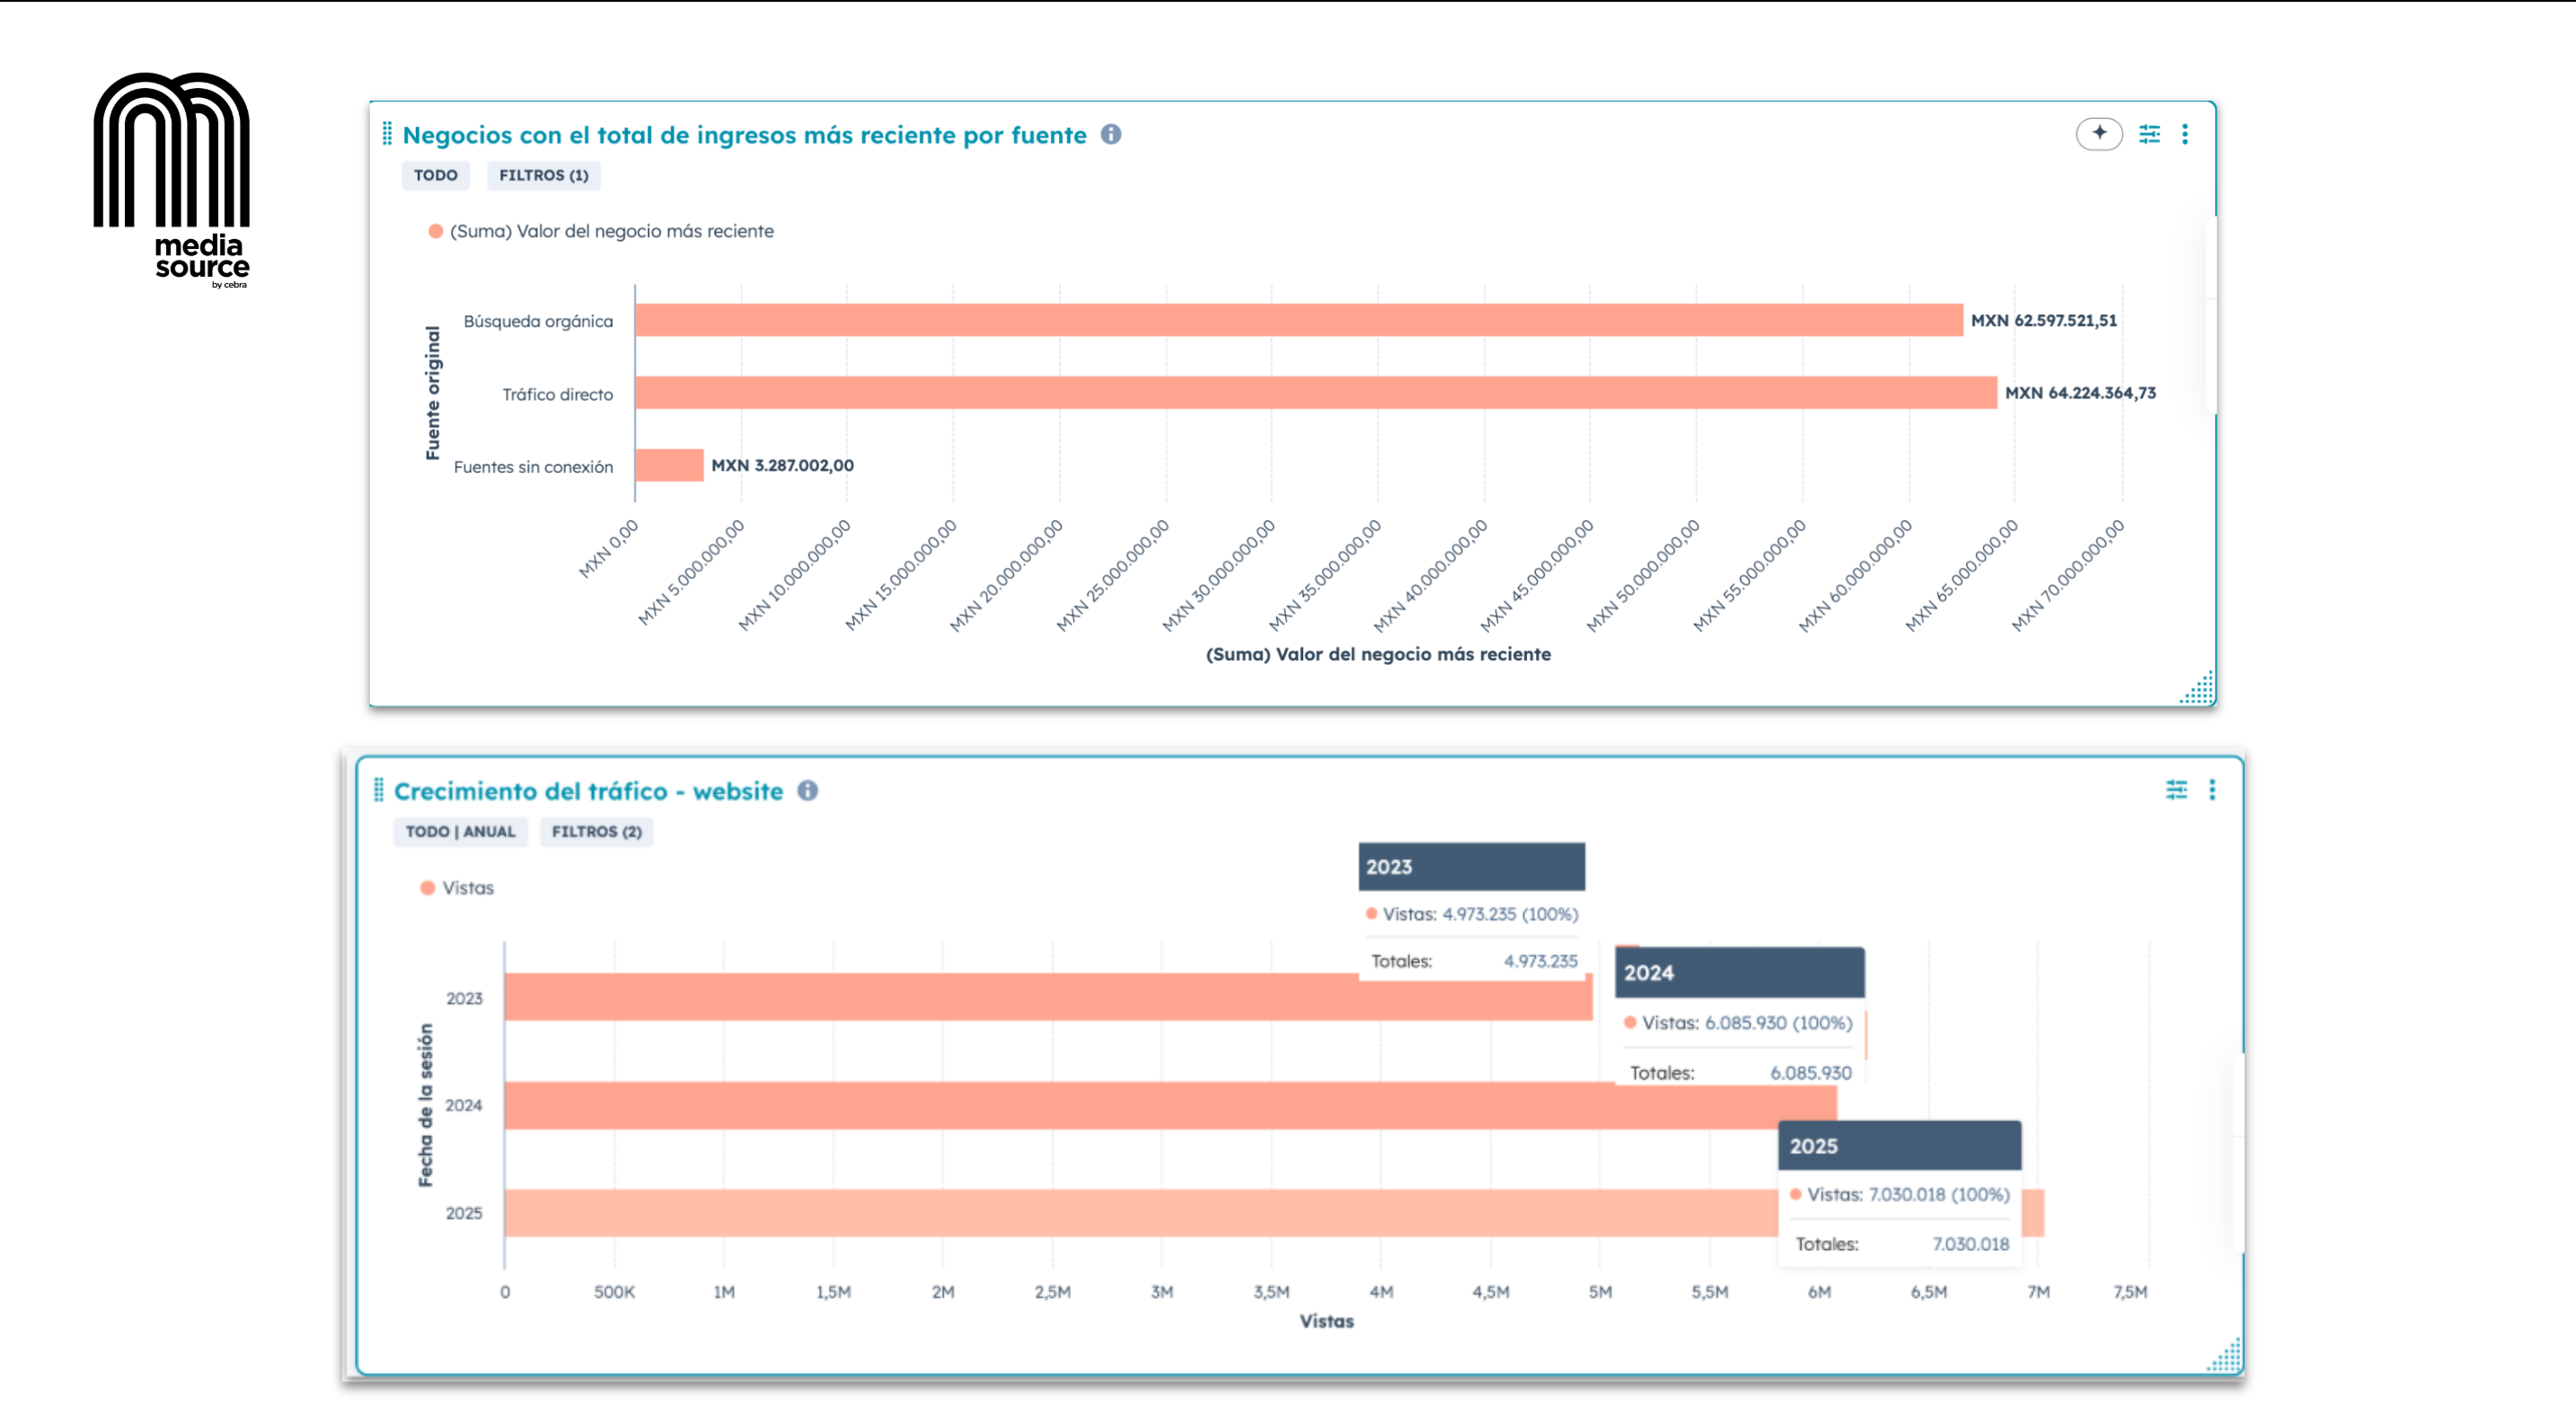Image resolution: width=2576 pixels, height=1411 pixels.
Task: Open the three-dot menu on the Crecimiento del tráfico card
Action: click(x=2213, y=790)
